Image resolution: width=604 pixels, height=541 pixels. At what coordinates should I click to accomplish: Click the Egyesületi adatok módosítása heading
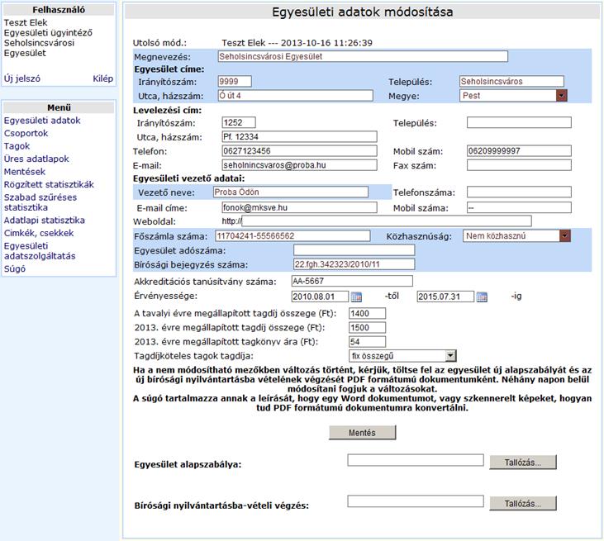363,12
